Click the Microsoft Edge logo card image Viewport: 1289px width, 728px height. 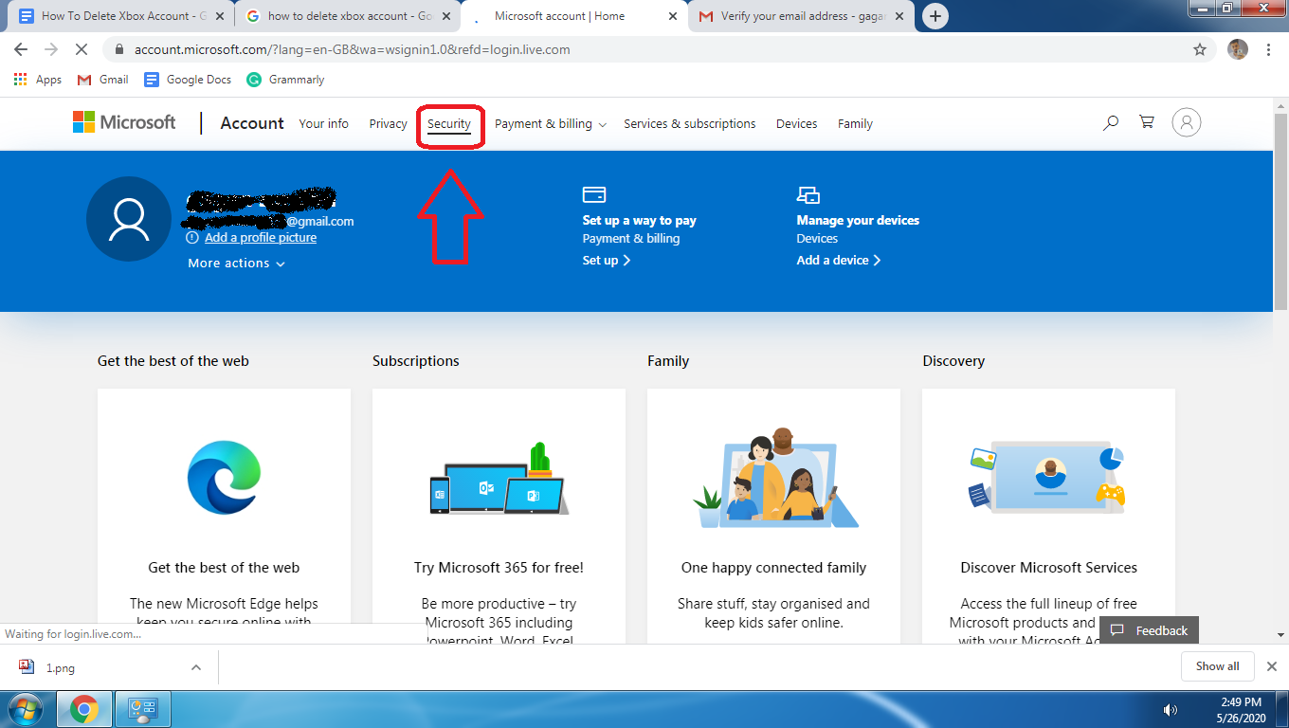tap(224, 478)
